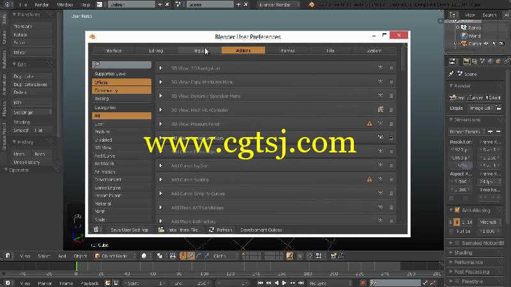The width and height of the screenshot is (511, 287).
Task: Click the Measure Panel warning triangle icon
Action: click(x=369, y=124)
